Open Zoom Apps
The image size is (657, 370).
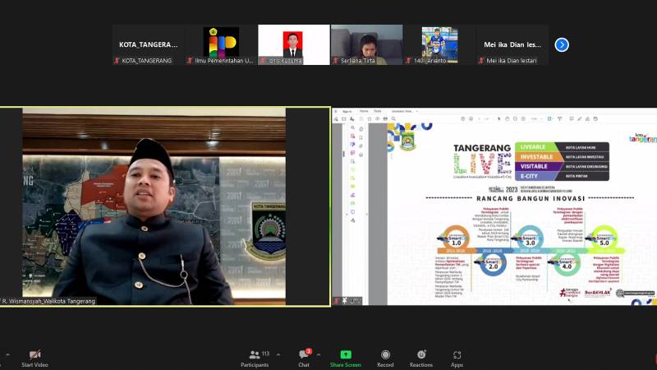457,359
